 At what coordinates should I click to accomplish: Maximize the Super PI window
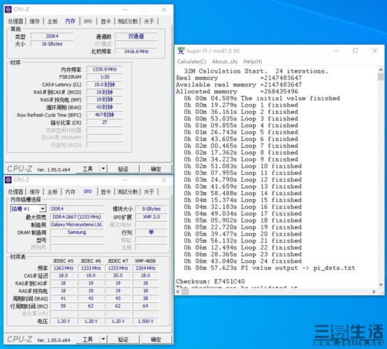tap(355, 50)
